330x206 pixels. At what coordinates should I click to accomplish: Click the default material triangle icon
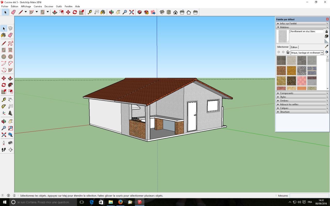(x=327, y=41)
